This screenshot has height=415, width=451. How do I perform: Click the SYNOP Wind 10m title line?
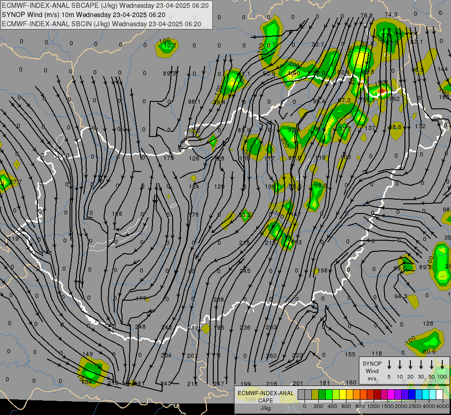click(83, 15)
